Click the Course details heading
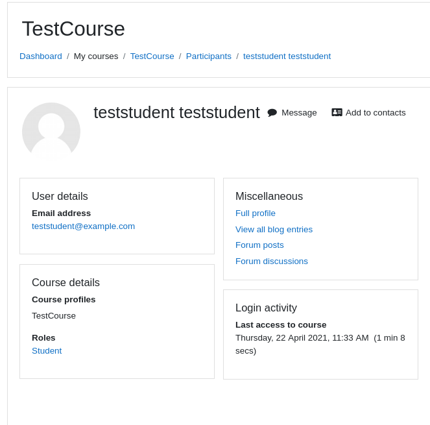This screenshot has height=425, width=430. point(66,283)
